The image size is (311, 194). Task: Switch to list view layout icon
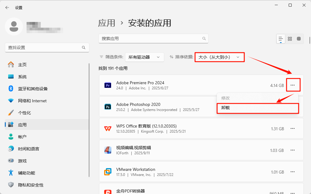coord(281,39)
